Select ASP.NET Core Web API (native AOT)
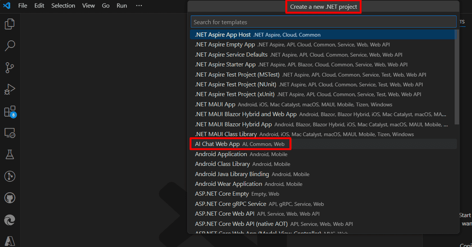472x247 pixels. (323, 223)
